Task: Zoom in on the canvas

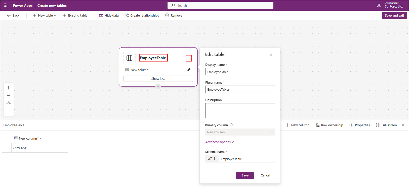Action: click(x=9, y=88)
